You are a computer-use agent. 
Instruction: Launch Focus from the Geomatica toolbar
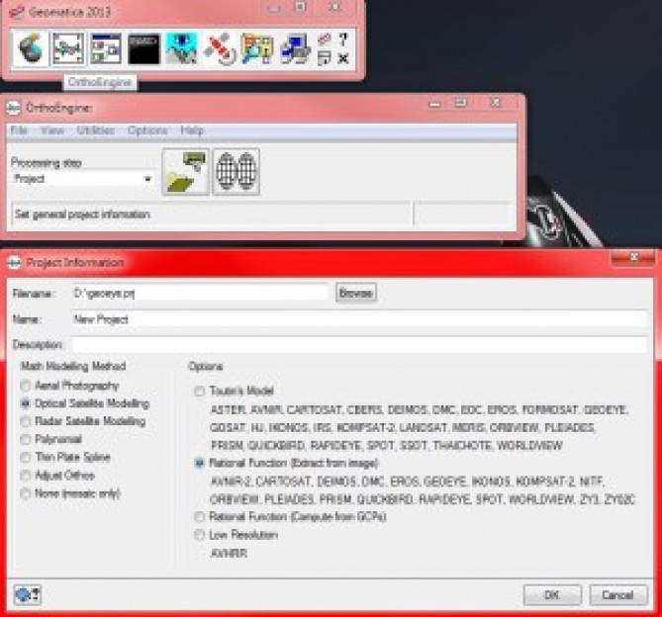click(x=31, y=48)
